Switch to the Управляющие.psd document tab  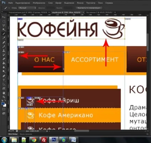pyautogui.click(x=28, y=12)
